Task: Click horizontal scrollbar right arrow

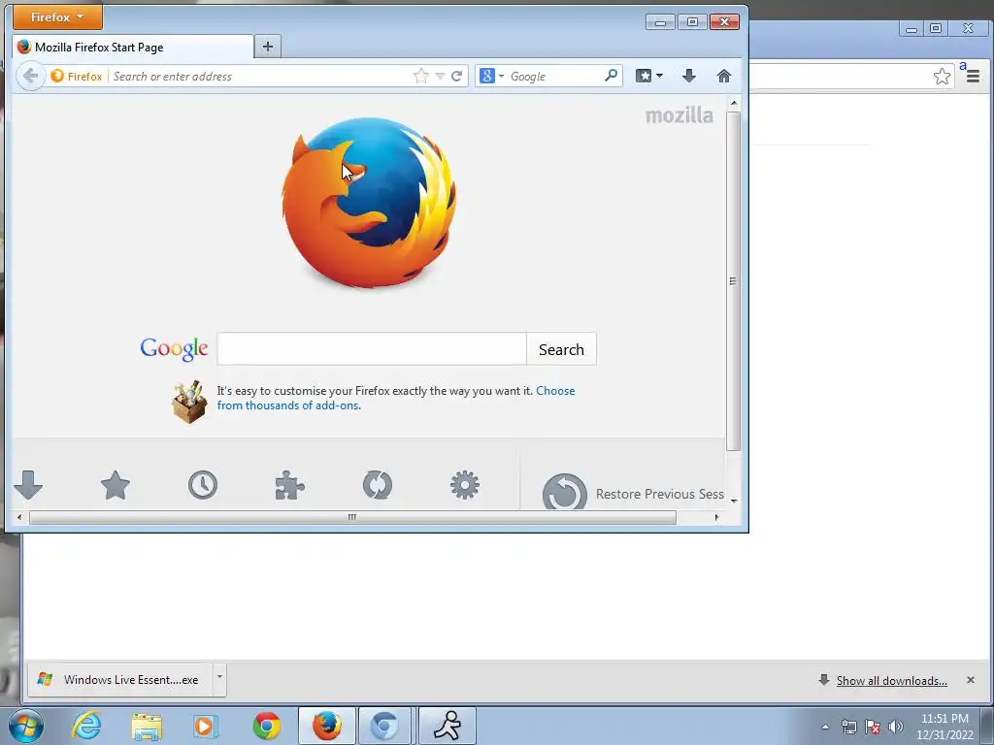Action: [717, 517]
